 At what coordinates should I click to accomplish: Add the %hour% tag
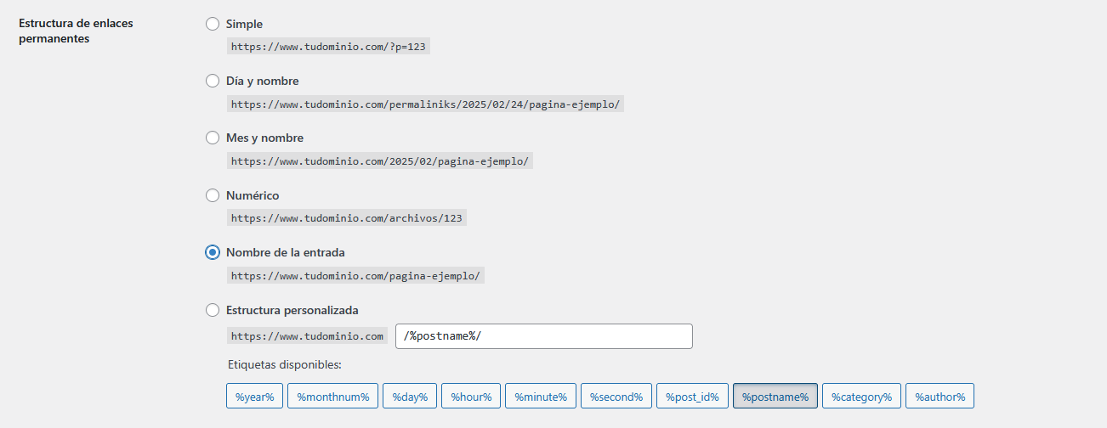coord(472,397)
